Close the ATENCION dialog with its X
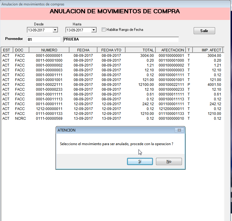 point(179,130)
